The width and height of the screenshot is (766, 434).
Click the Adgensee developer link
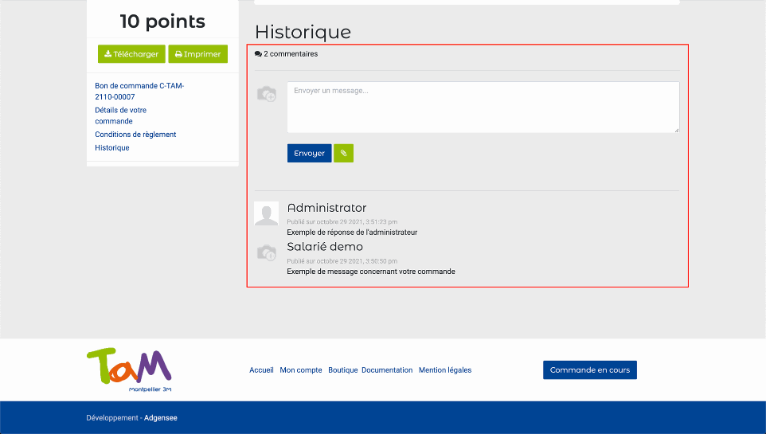pyautogui.click(x=161, y=418)
